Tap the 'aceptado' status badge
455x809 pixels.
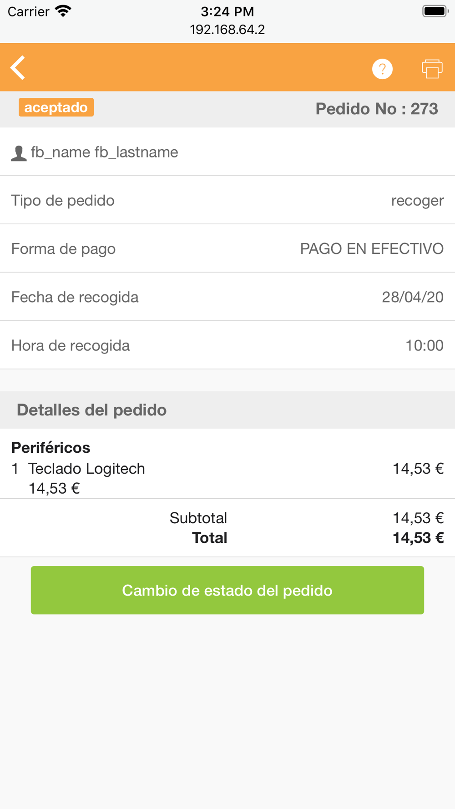[x=56, y=107]
